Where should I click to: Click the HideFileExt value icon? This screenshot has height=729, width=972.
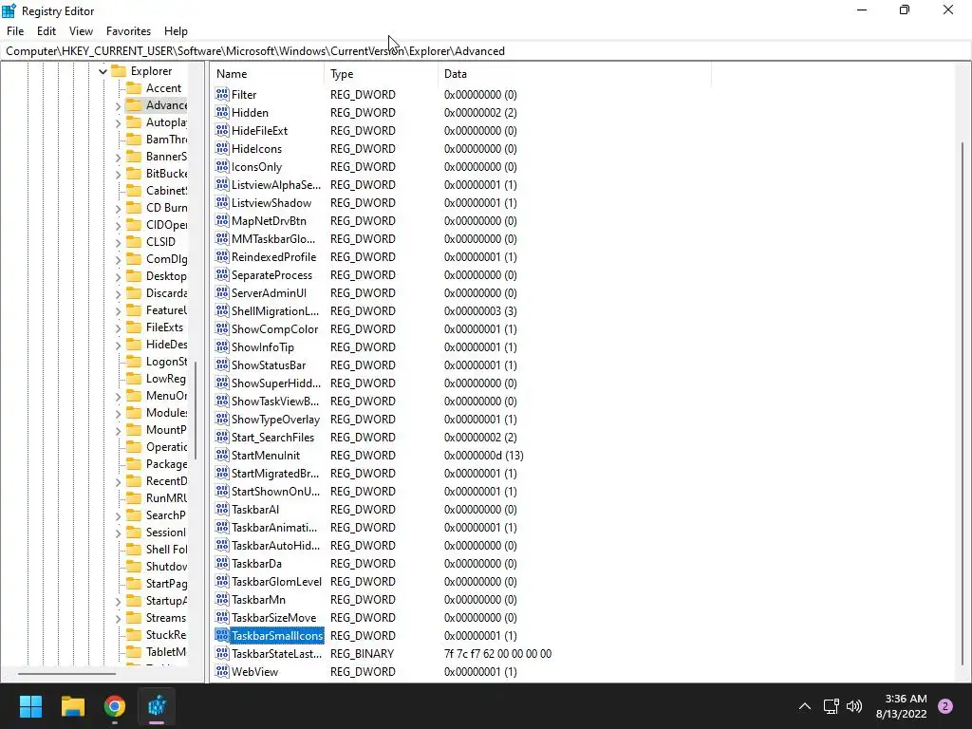(222, 130)
